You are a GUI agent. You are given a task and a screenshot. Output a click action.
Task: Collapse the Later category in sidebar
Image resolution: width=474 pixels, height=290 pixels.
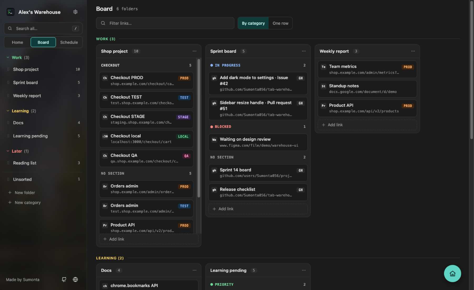[8, 151]
